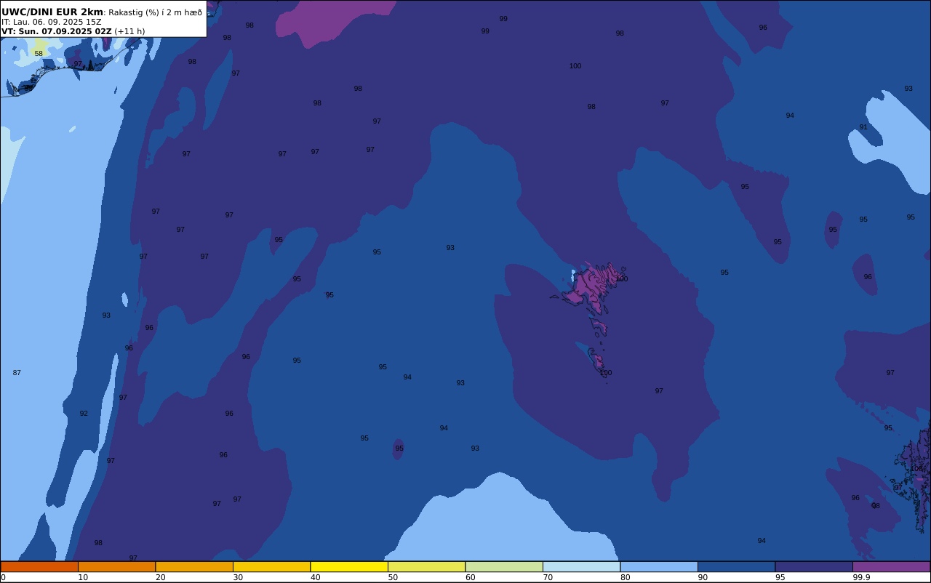Click the '91' humidity value label
Image resolution: width=931 pixels, height=583 pixels.
[x=863, y=127]
